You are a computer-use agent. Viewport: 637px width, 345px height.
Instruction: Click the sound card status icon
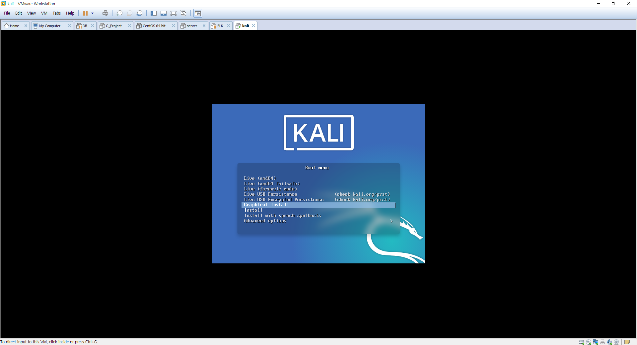(x=609, y=342)
